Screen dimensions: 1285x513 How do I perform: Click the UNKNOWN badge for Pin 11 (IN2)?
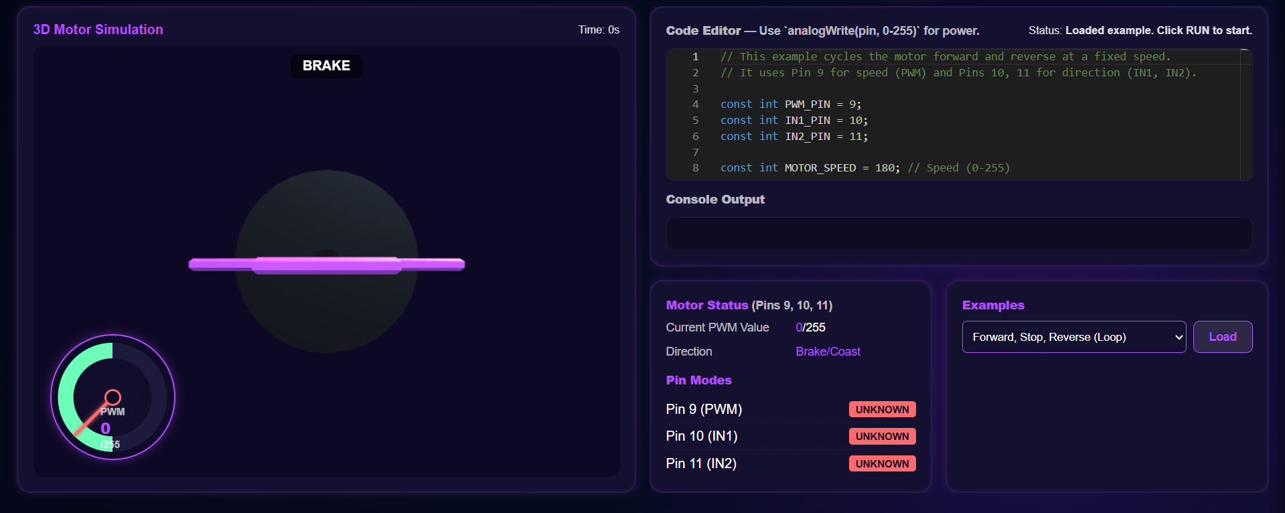882,463
